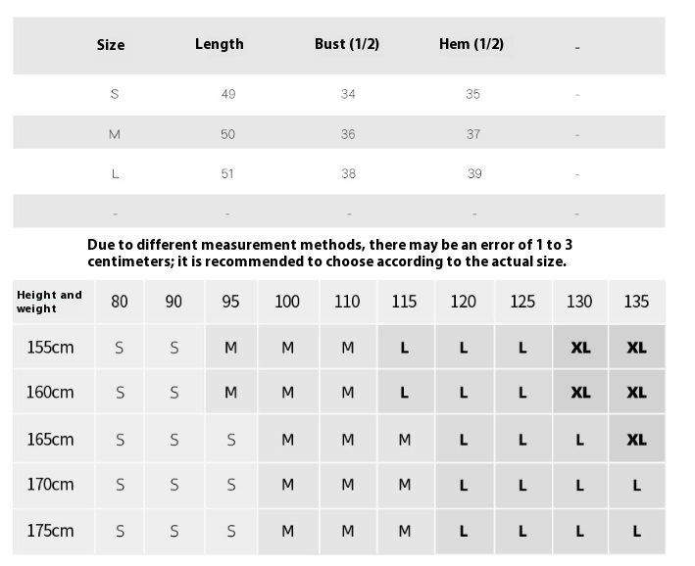The image size is (695, 566).
Task: Click the 115 weight column header
Action: (404, 302)
